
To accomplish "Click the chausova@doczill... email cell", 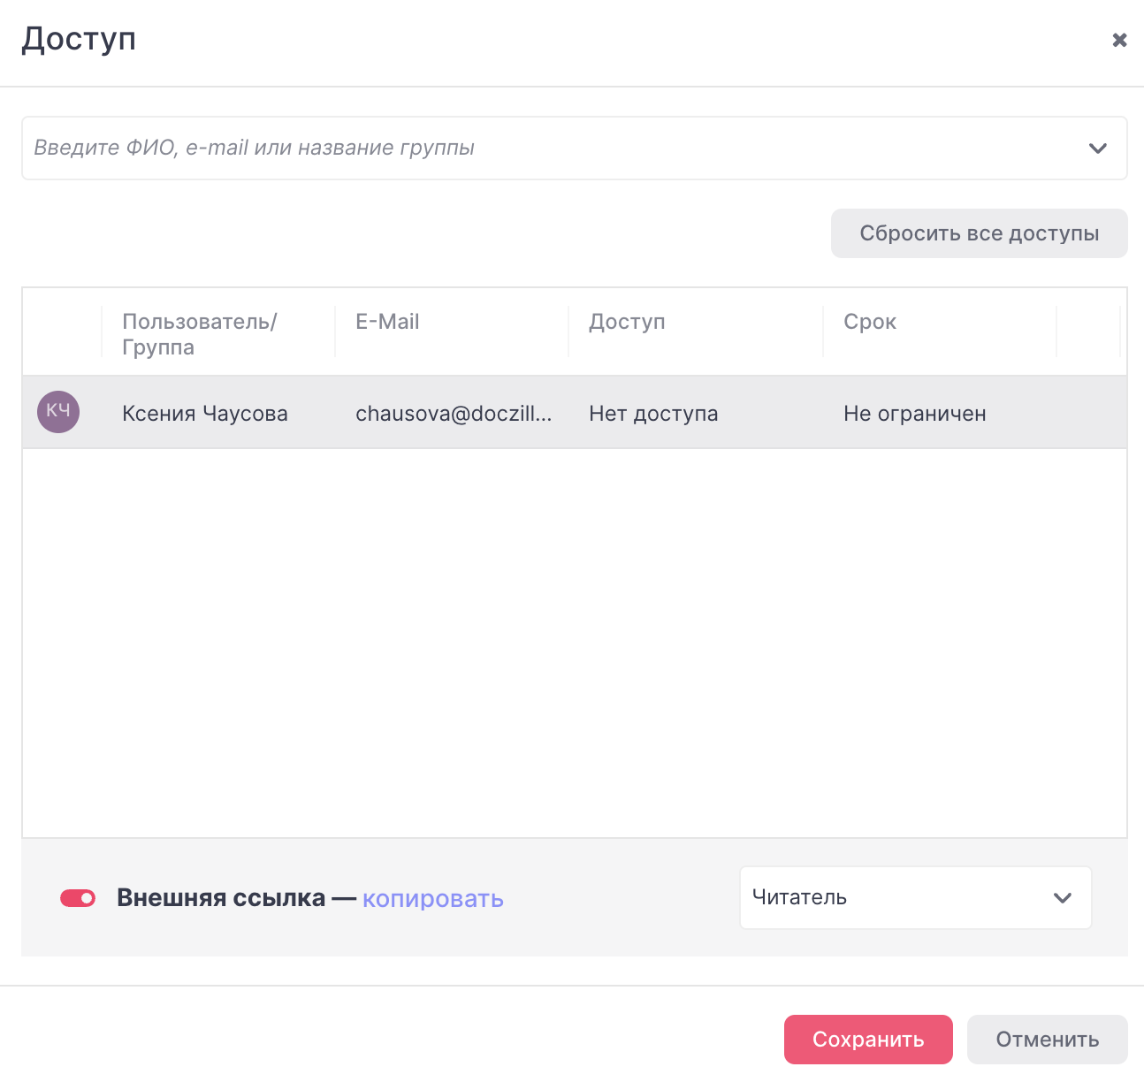I will click(x=453, y=414).
